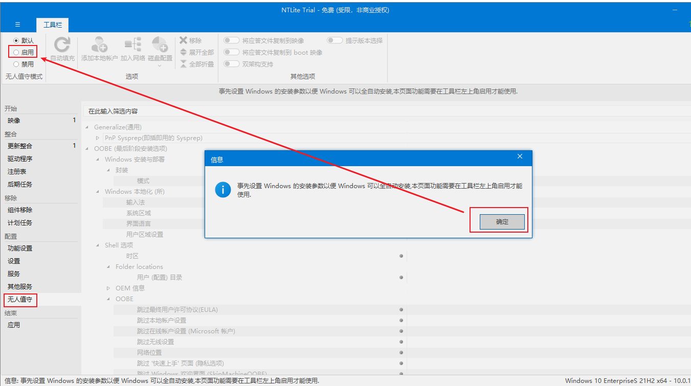Expand the PnP Sysprep tree node
This screenshot has height=386, width=691.
(98, 138)
